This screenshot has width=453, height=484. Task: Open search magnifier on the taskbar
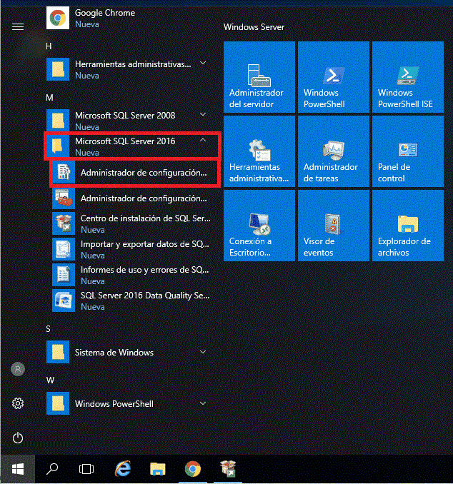tap(52, 469)
